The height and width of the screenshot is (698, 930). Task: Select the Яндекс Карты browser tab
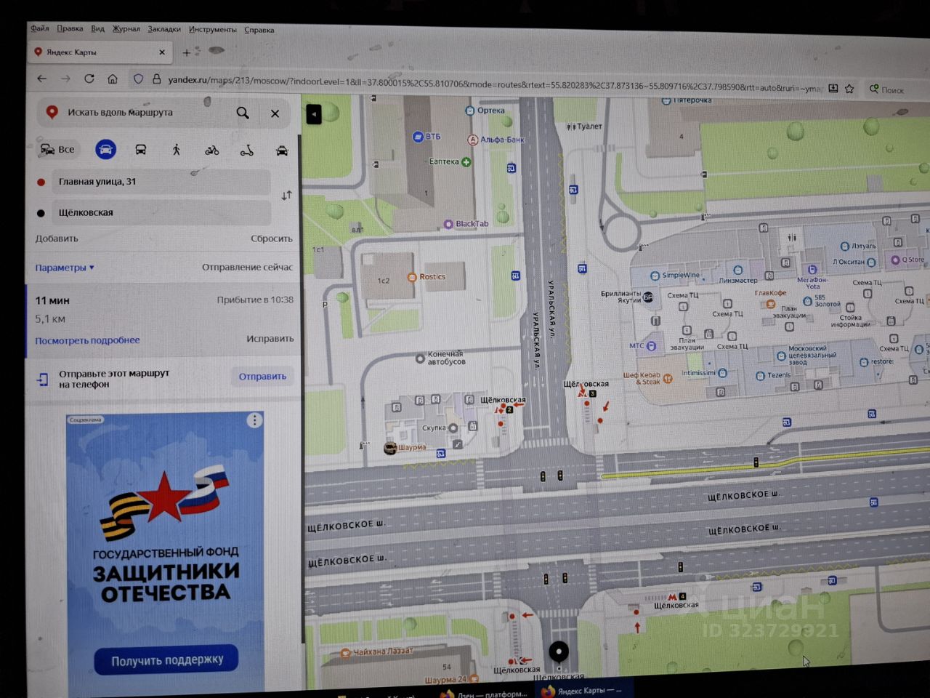coord(99,52)
